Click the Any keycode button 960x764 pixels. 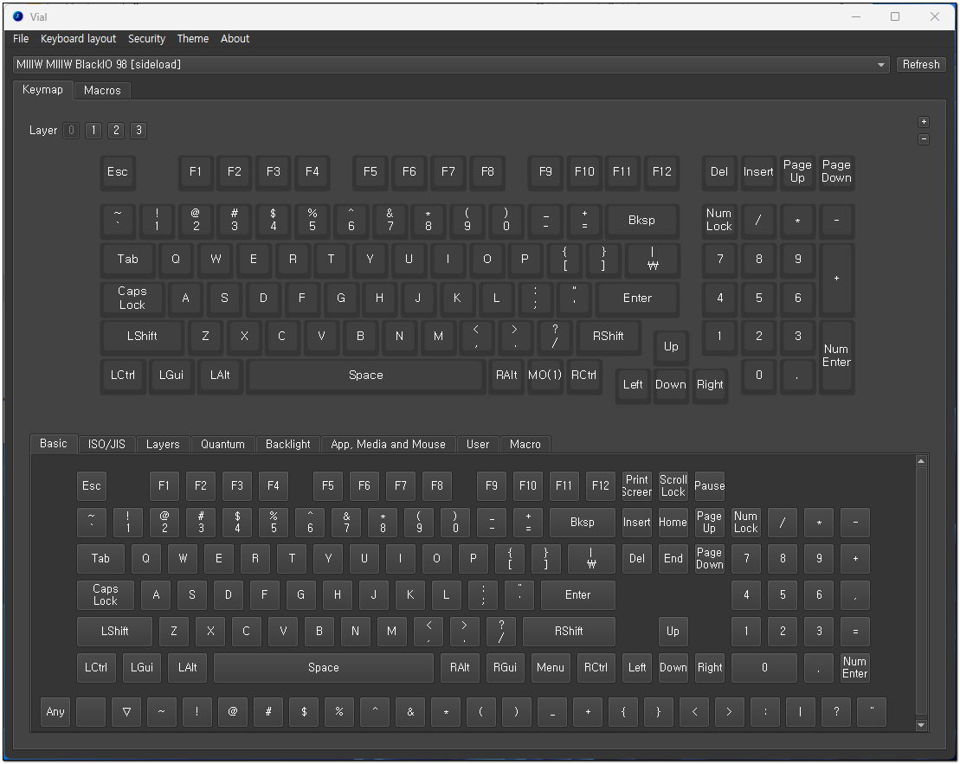point(55,712)
